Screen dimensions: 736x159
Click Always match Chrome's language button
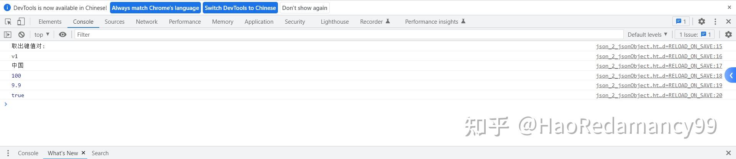155,8
